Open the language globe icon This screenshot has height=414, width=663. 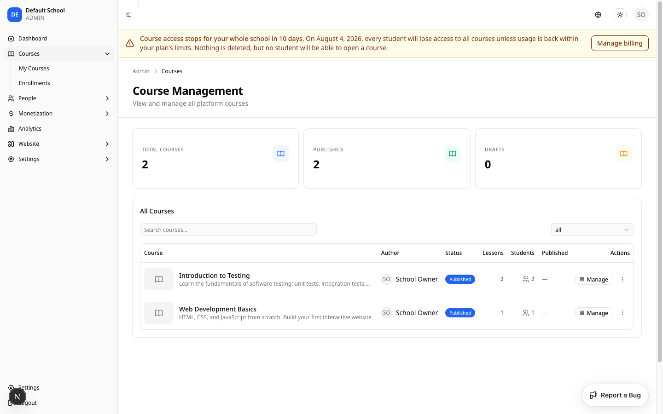pyautogui.click(x=598, y=15)
